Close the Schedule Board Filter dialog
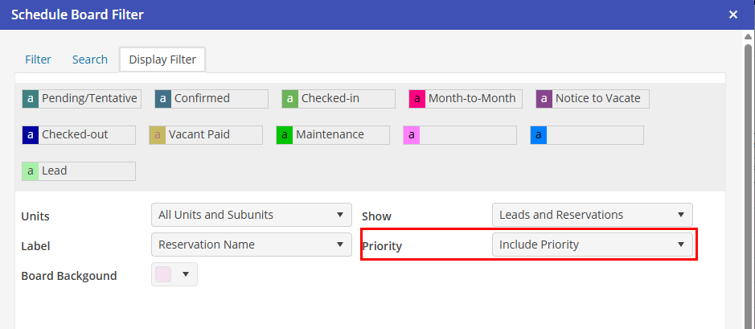755x329 pixels. point(732,14)
